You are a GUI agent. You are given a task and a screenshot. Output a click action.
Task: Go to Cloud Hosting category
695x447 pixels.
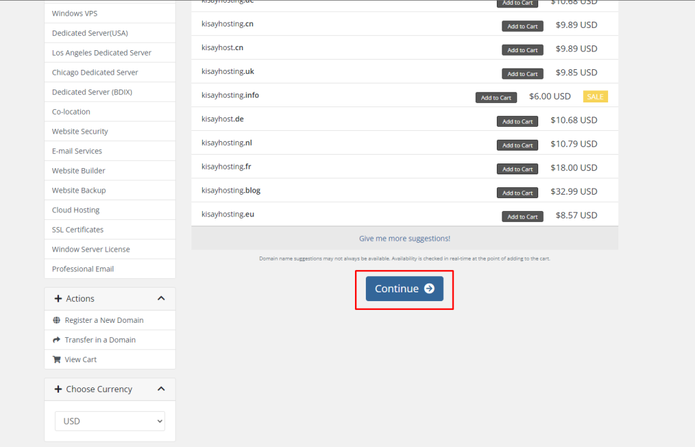pos(76,210)
